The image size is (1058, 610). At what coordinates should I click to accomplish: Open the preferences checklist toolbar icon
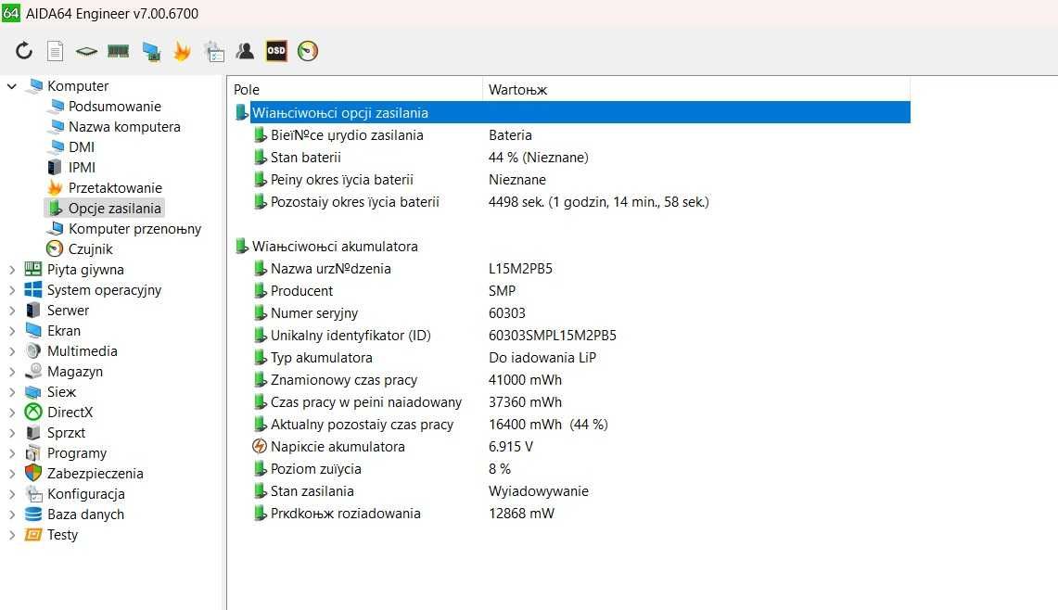pyautogui.click(x=214, y=51)
